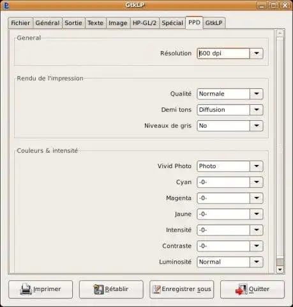293x307 pixels.
Task: Open the Résolution dropdown arrow
Action: [257, 53]
